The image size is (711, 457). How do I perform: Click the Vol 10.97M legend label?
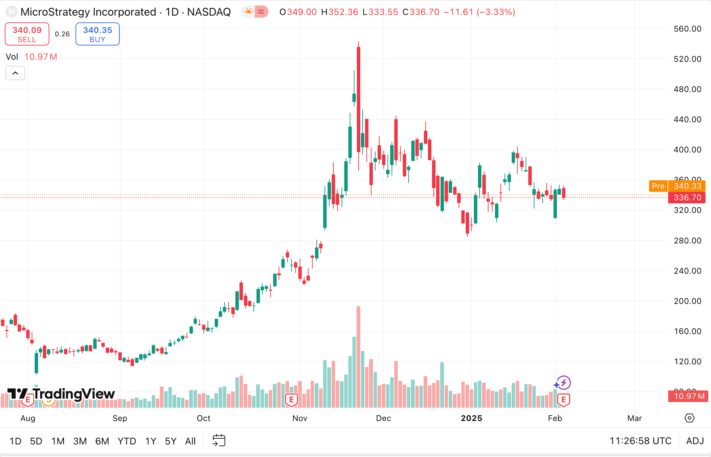click(31, 57)
